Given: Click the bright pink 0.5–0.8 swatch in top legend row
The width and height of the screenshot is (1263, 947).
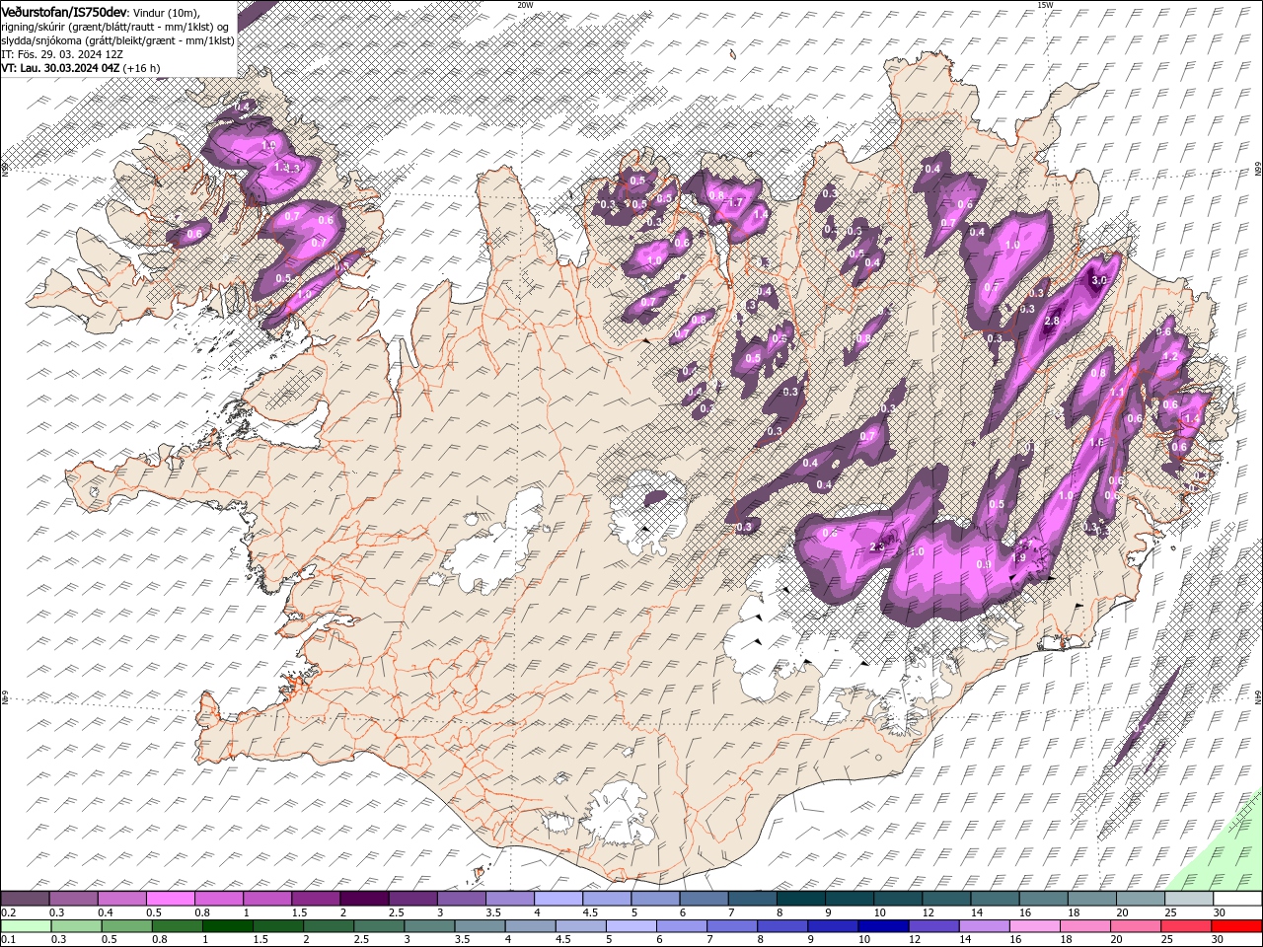Looking at the screenshot, I should click(170, 899).
